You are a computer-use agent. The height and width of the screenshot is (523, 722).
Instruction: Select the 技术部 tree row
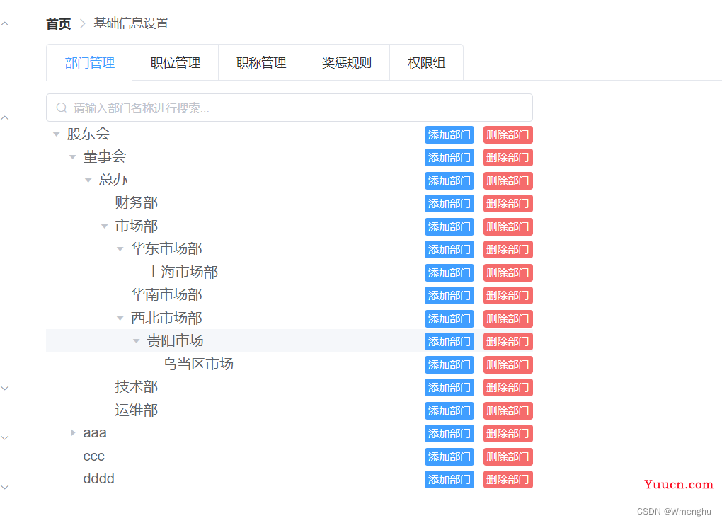290,387
